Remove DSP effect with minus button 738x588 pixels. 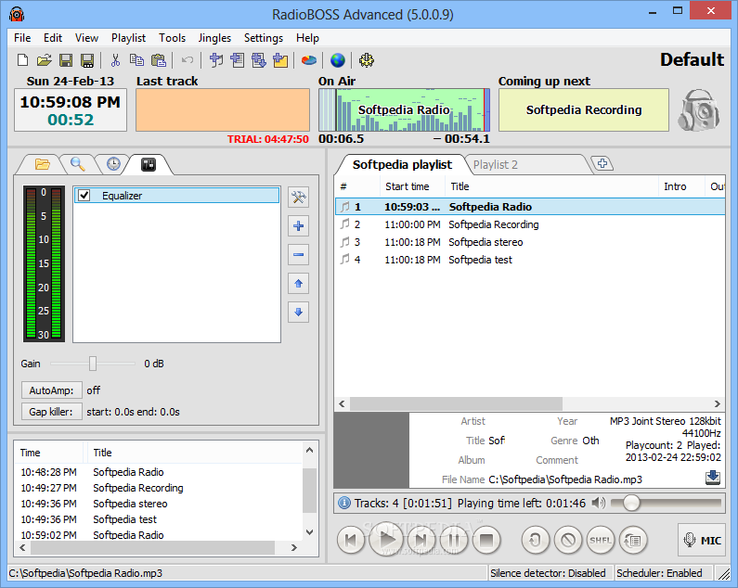tap(298, 254)
